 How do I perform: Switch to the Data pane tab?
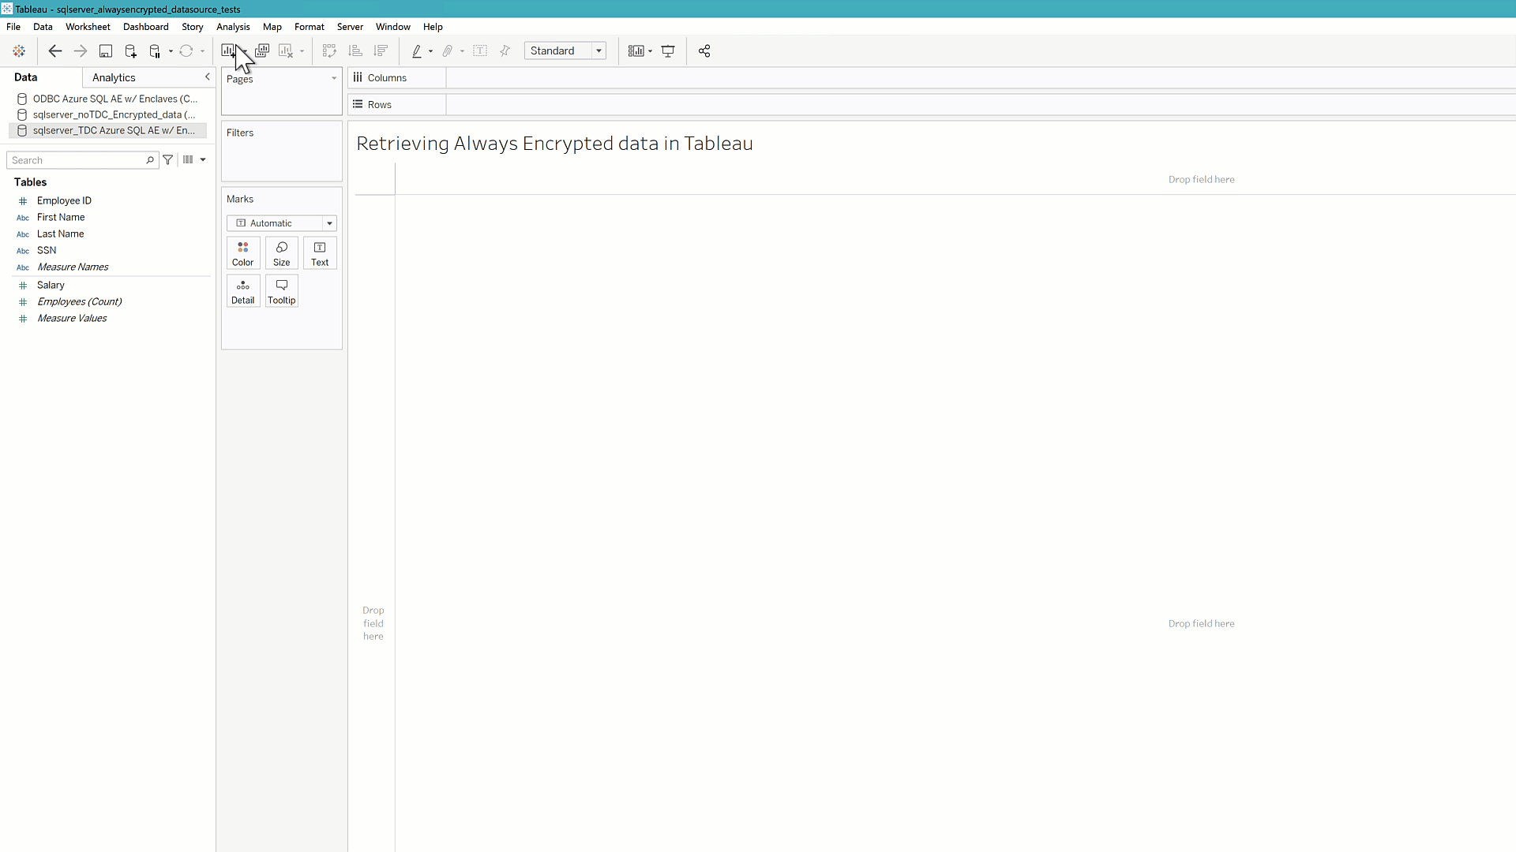click(x=25, y=77)
